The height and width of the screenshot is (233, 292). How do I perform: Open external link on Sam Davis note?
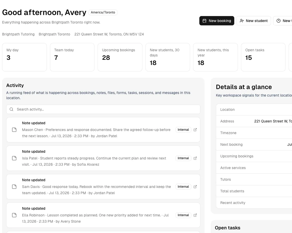click(195, 187)
